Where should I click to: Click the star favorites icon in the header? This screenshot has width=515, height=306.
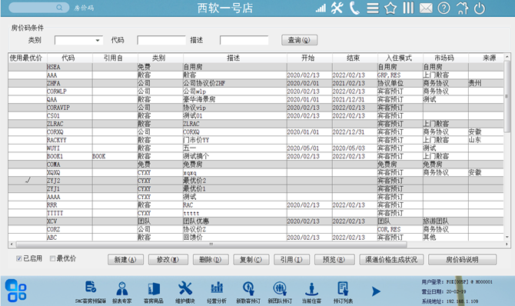pos(390,8)
